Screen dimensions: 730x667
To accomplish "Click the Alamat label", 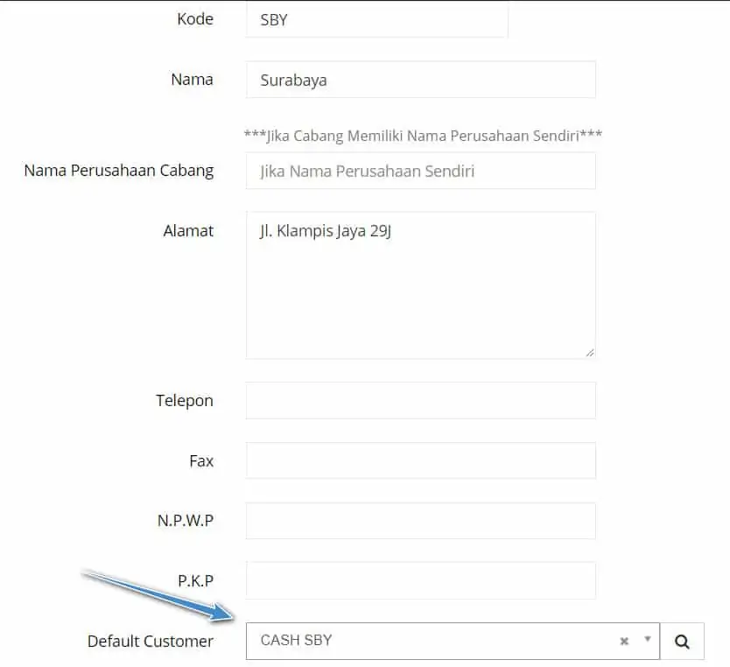I will pos(188,231).
